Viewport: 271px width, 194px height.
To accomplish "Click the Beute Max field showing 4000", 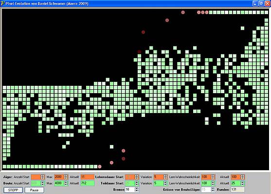I will pos(59,183).
